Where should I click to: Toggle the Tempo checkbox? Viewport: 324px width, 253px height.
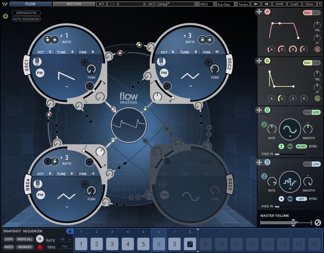coord(236,4)
